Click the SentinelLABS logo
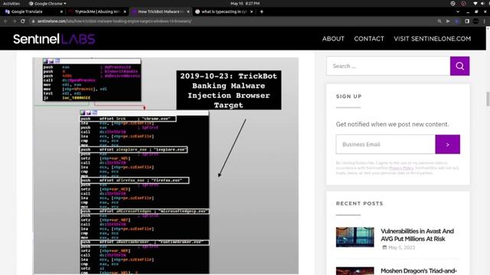 (54, 39)
